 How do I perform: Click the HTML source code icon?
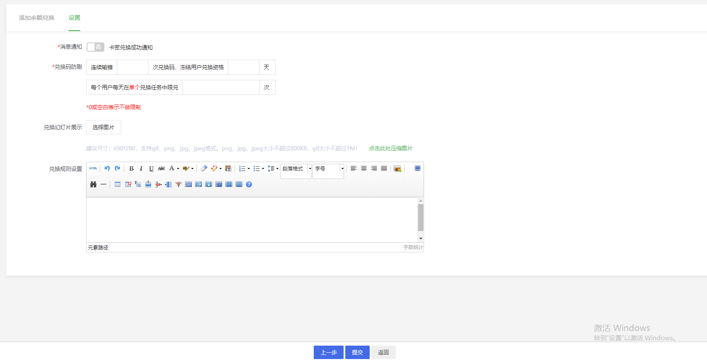93,168
